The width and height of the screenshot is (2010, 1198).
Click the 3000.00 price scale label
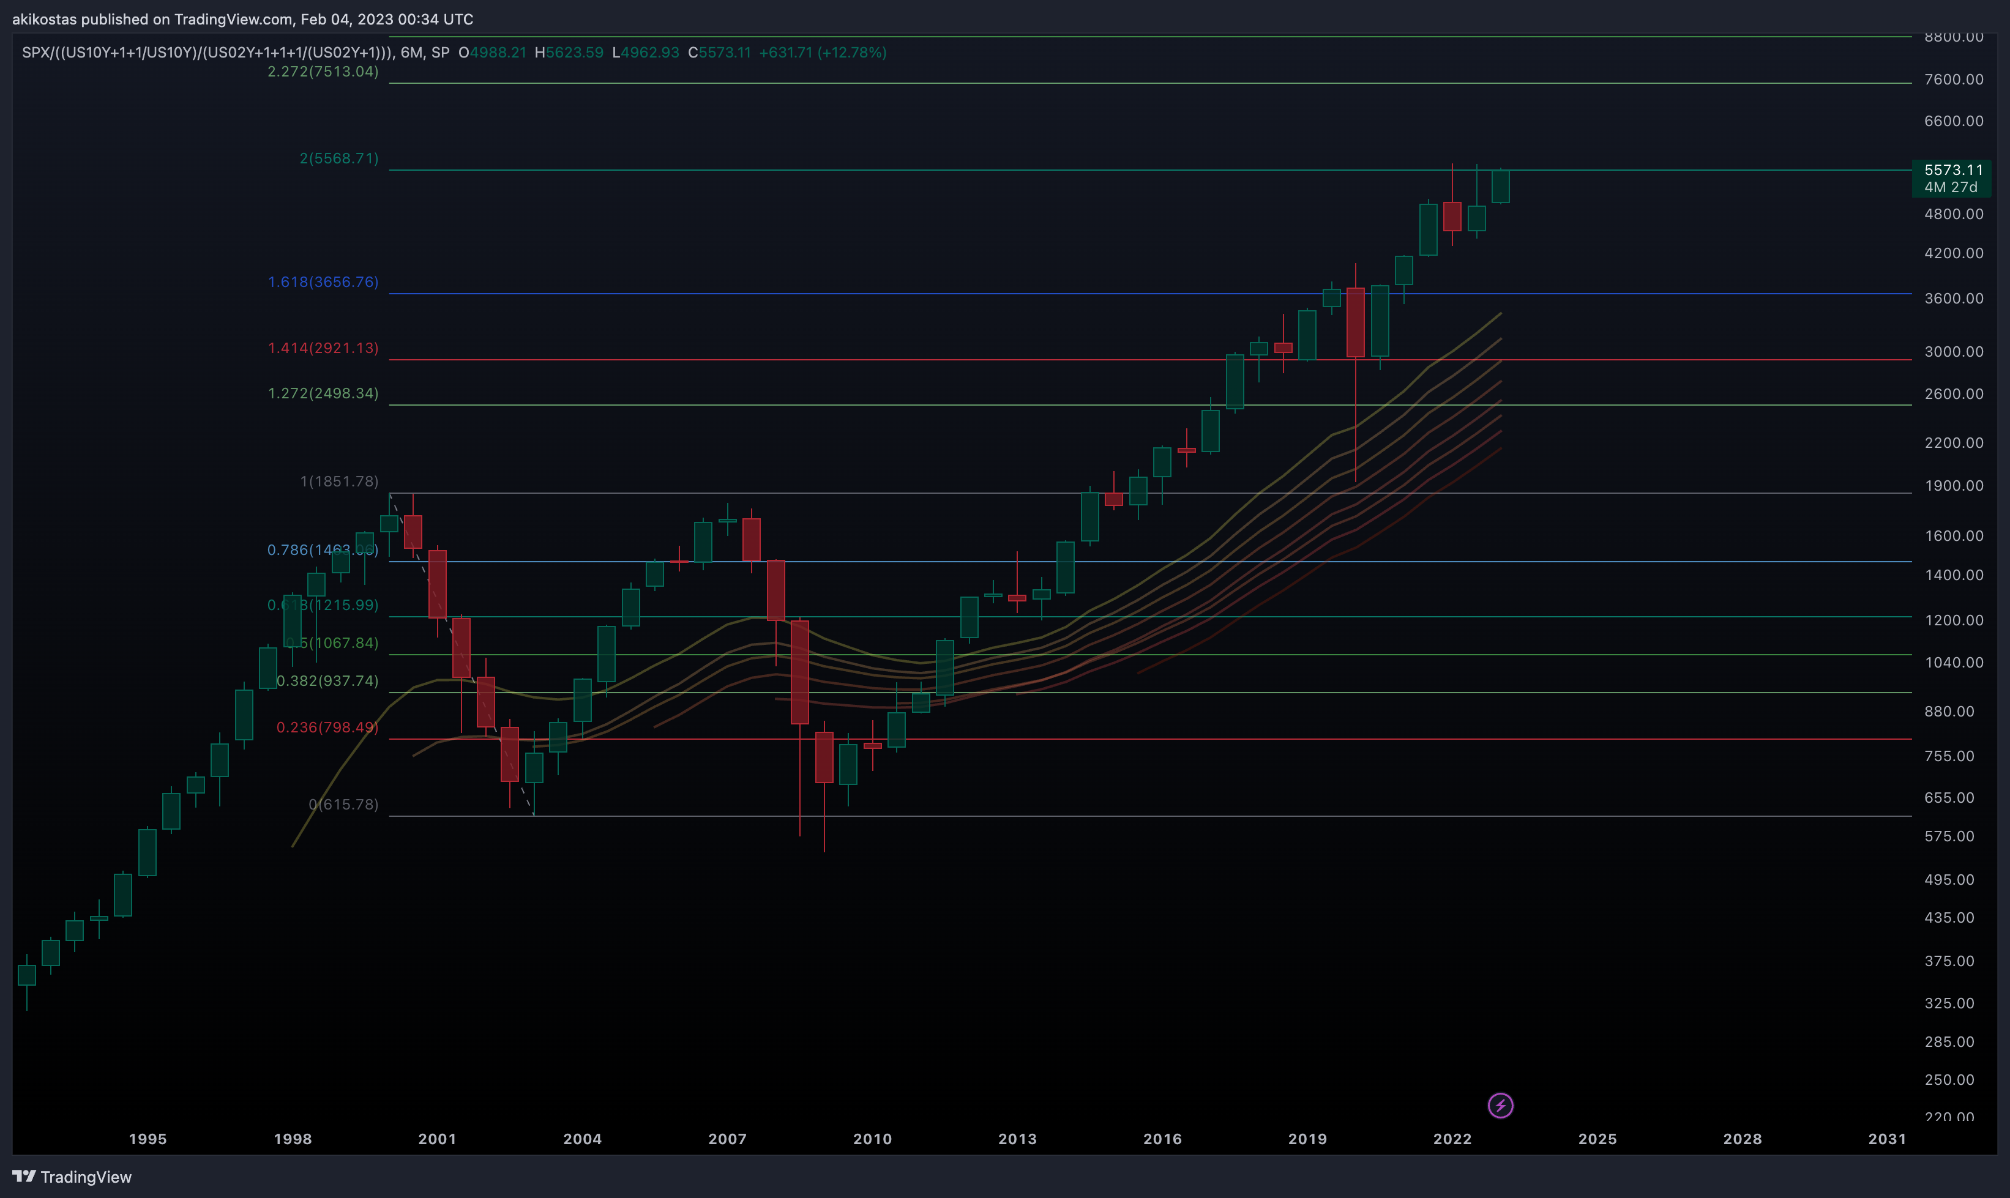1954,351
